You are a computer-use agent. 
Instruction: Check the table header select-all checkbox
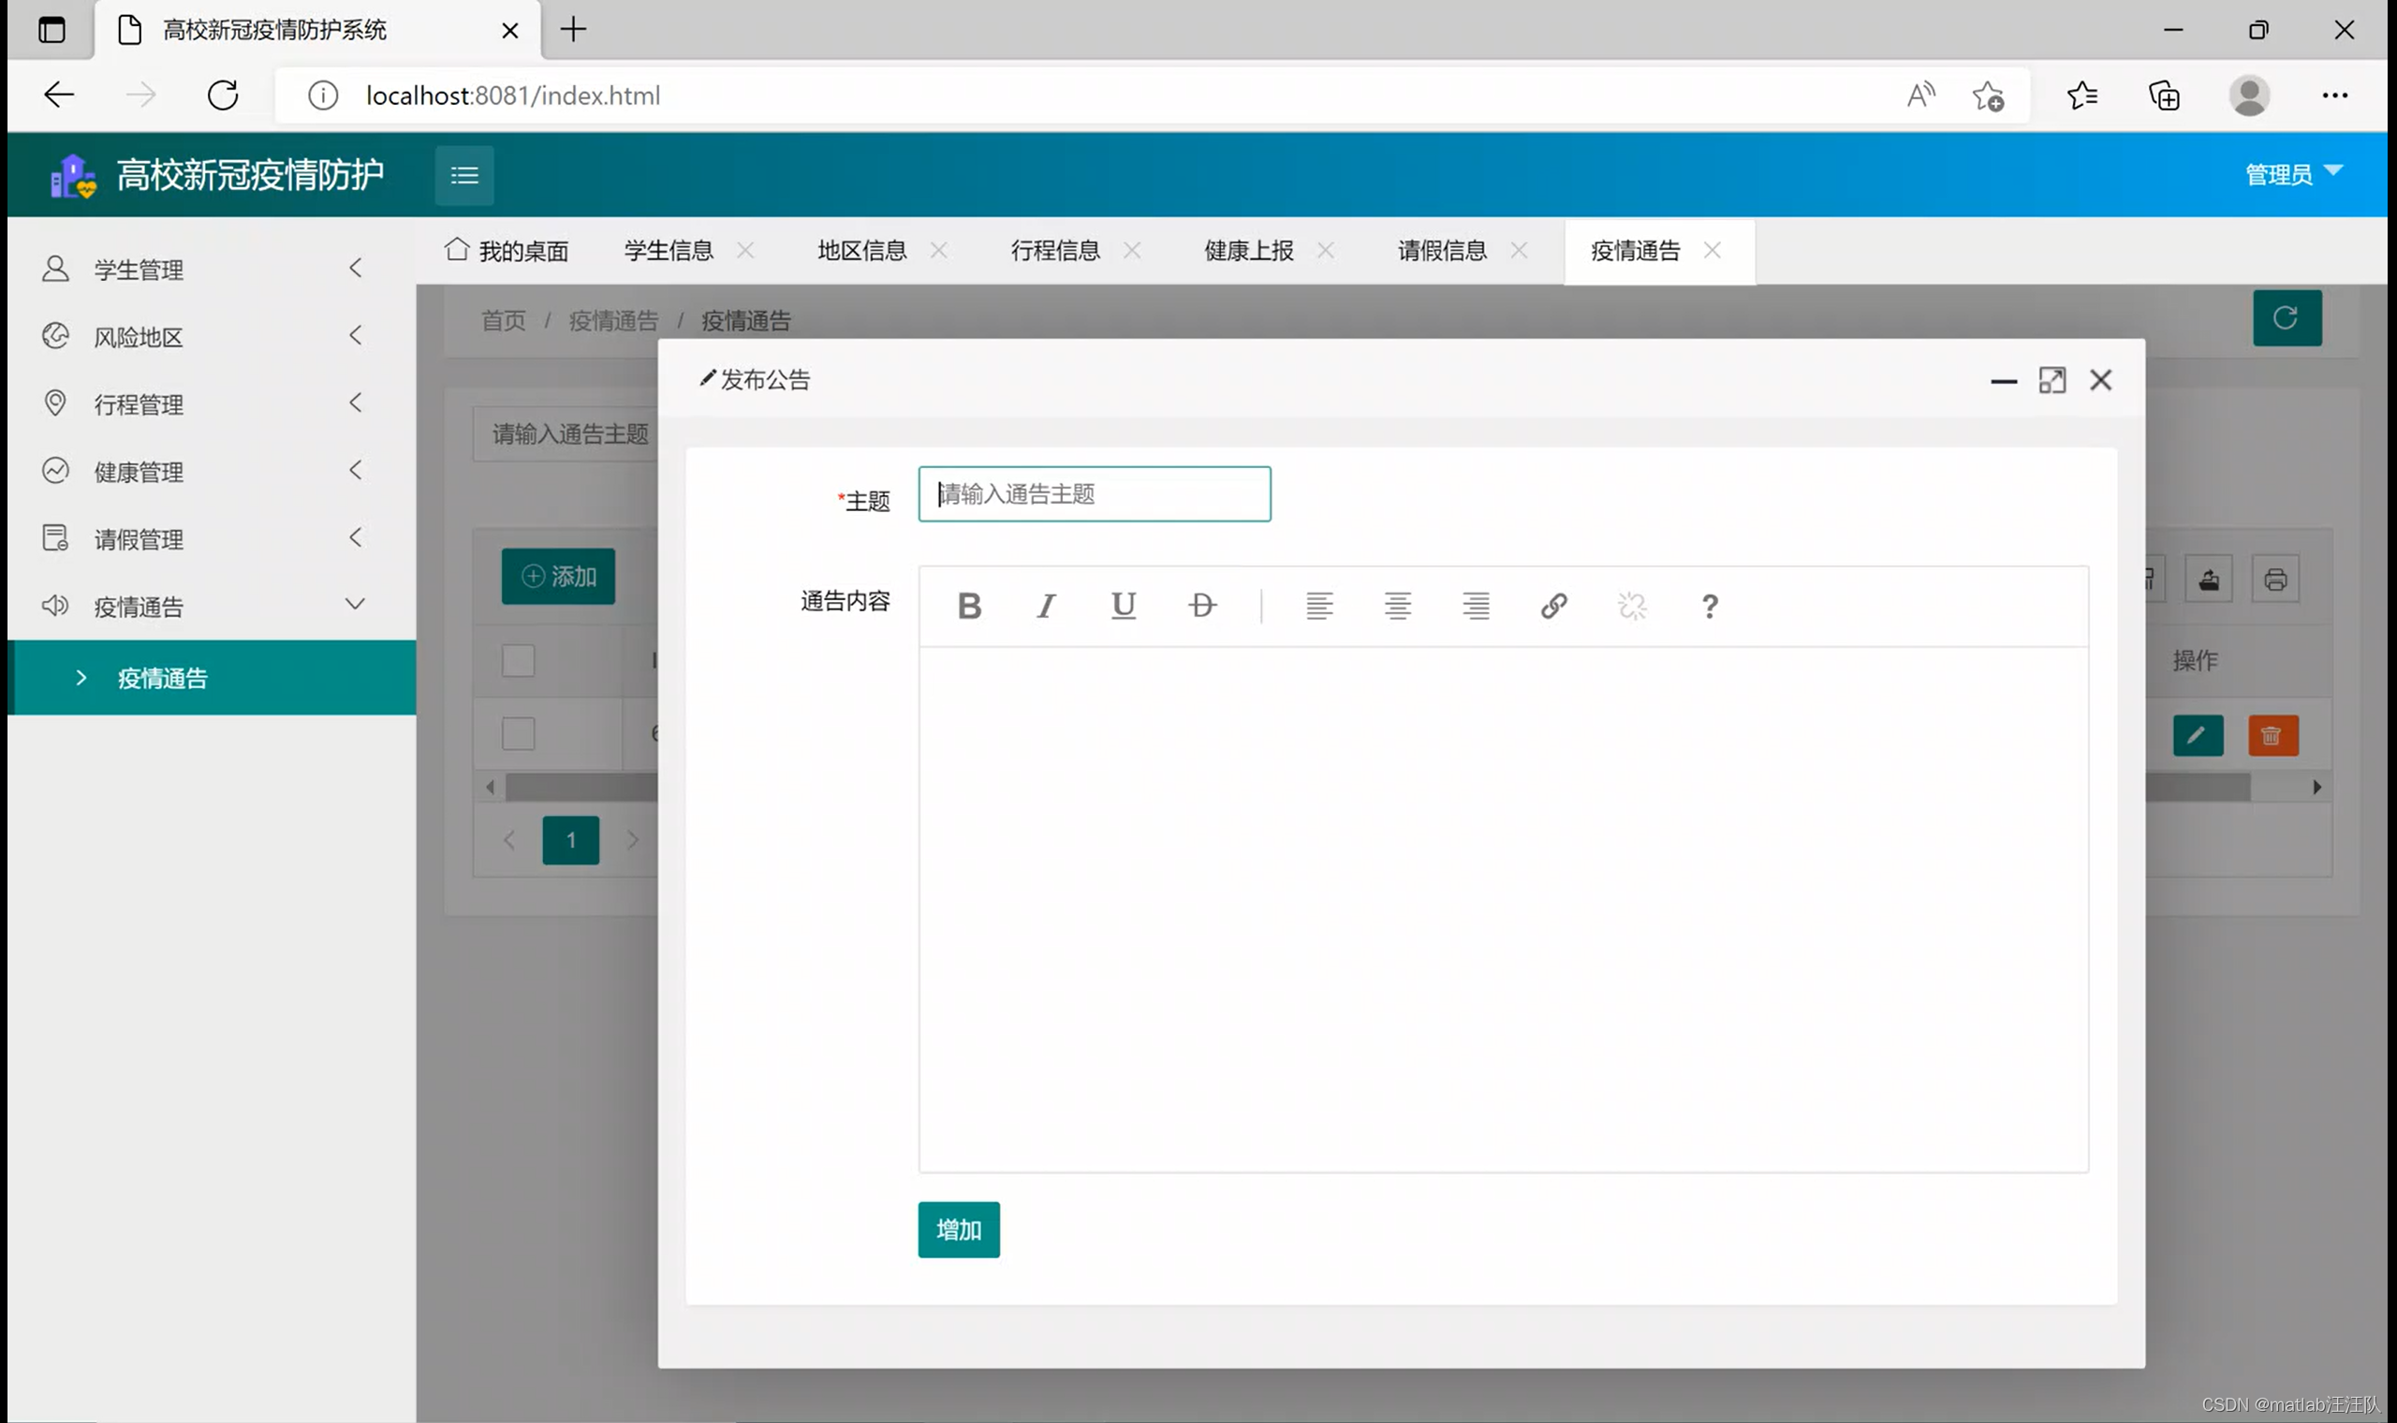pos(518,661)
